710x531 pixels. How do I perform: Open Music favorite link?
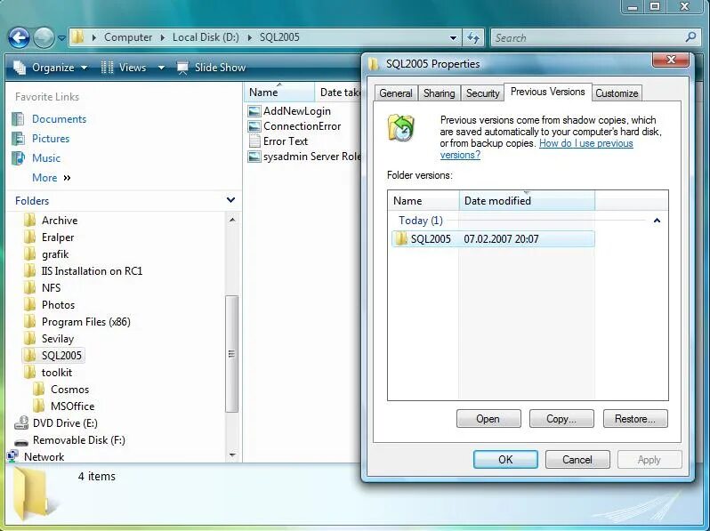[x=46, y=158]
